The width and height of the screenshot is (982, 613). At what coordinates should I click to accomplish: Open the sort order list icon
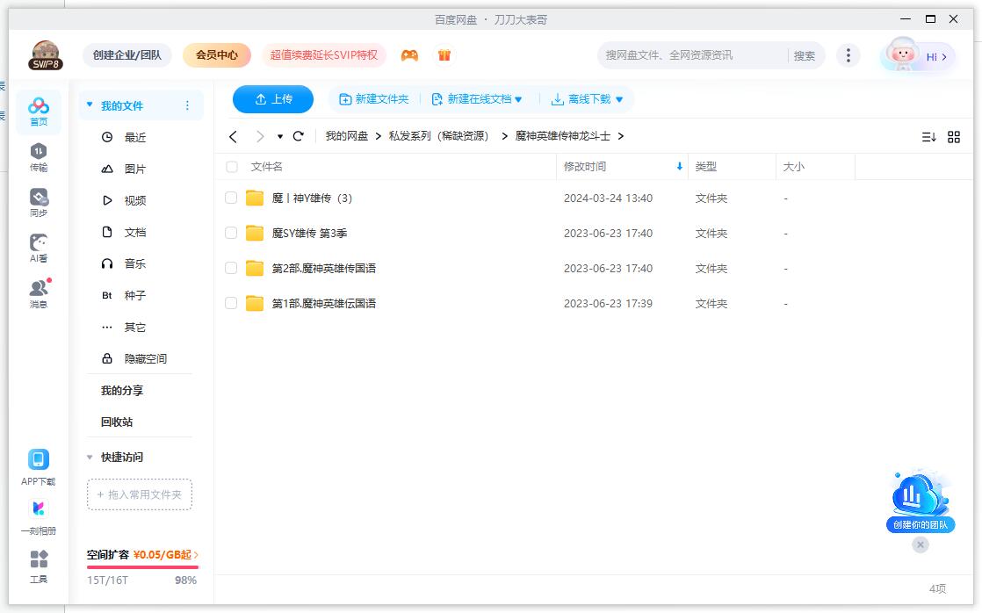coord(928,137)
